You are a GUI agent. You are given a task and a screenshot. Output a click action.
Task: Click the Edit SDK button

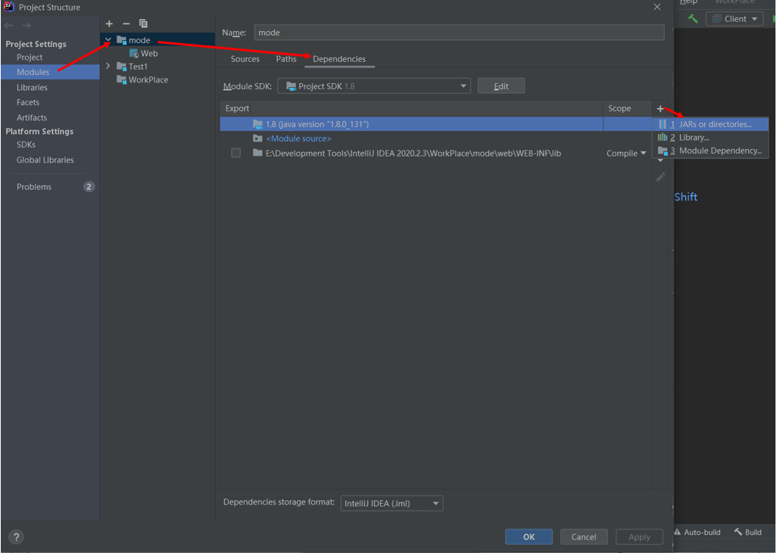click(x=501, y=86)
